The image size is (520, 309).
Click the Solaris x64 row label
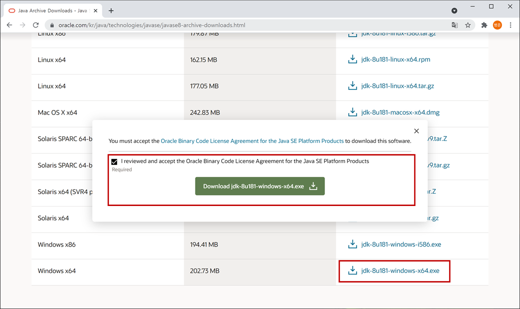point(53,218)
